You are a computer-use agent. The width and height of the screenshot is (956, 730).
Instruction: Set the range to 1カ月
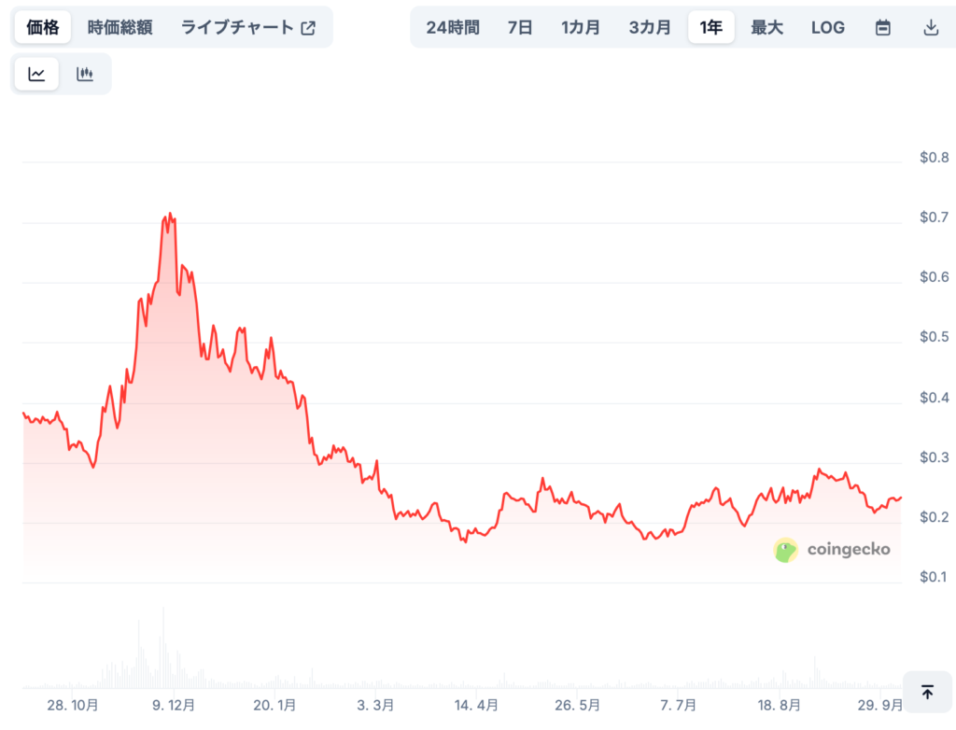(x=581, y=27)
